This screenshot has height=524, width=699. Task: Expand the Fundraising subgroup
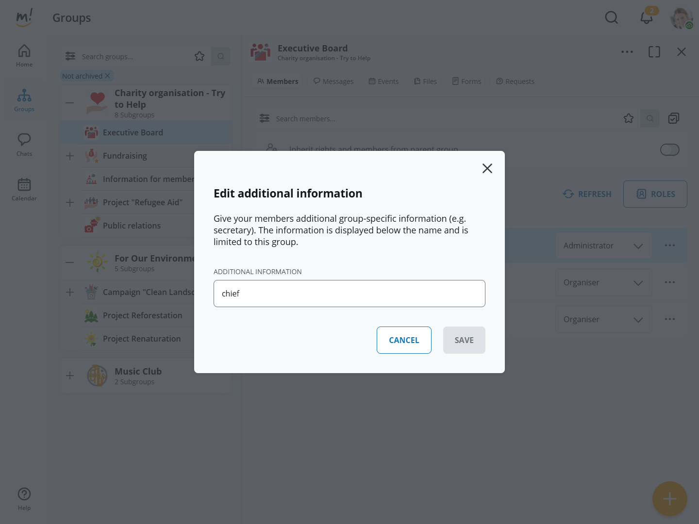coord(70,156)
